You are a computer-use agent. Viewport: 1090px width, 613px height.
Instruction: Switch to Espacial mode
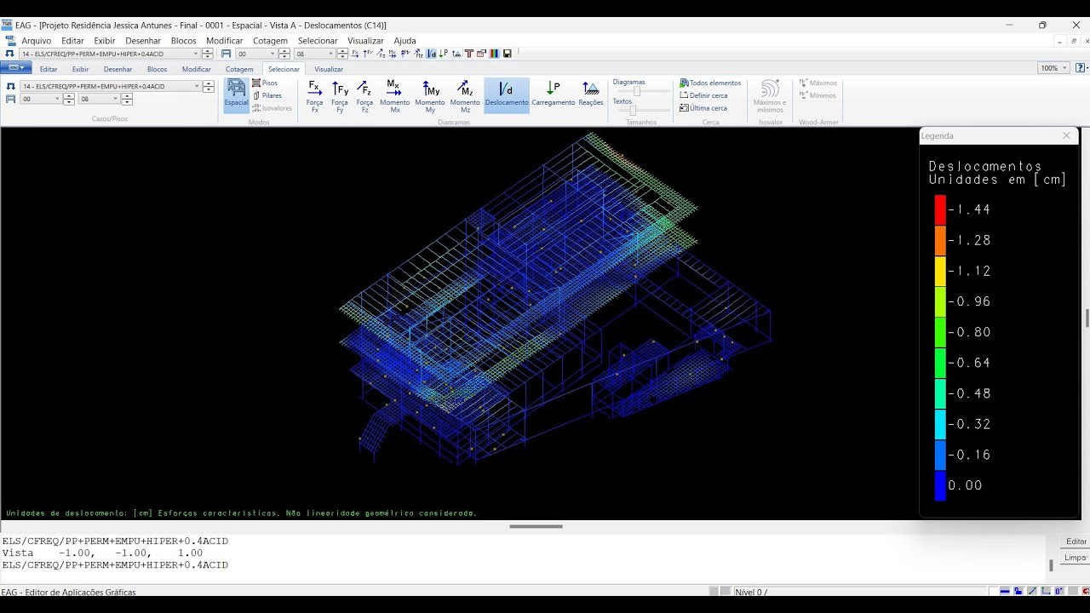coord(236,96)
